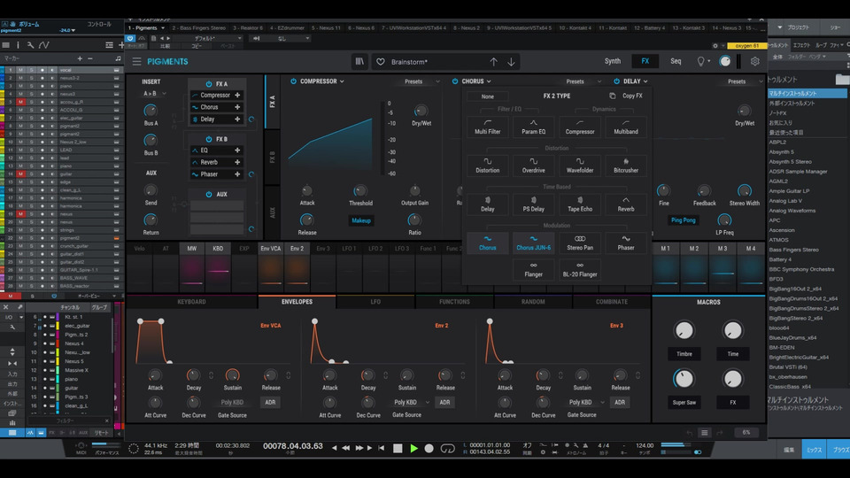The height and width of the screenshot is (478, 850).
Task: Click Copy FX button
Action: pyautogui.click(x=626, y=96)
